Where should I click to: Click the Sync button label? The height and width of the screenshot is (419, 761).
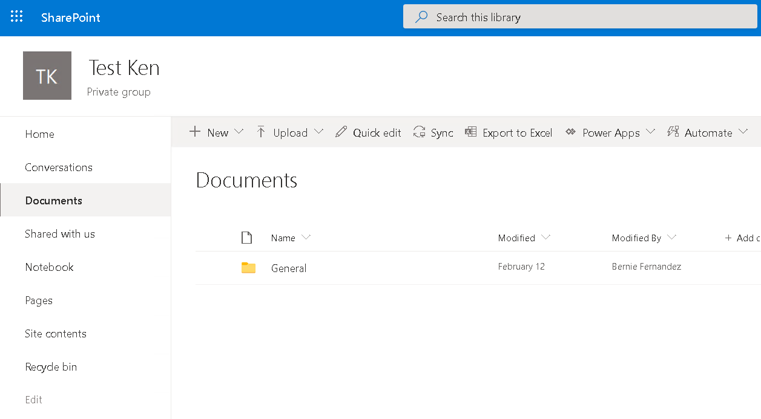click(x=442, y=133)
